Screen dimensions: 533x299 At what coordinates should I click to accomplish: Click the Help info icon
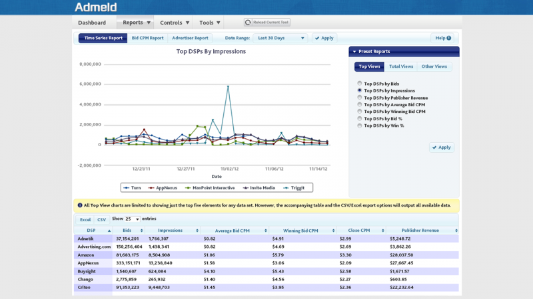(448, 38)
